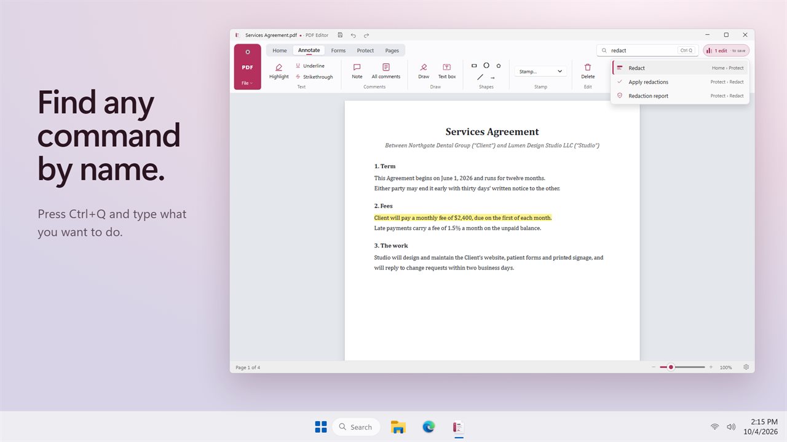Choose the Apply redactions result
Image resolution: width=787 pixels, height=442 pixels.
click(x=680, y=82)
